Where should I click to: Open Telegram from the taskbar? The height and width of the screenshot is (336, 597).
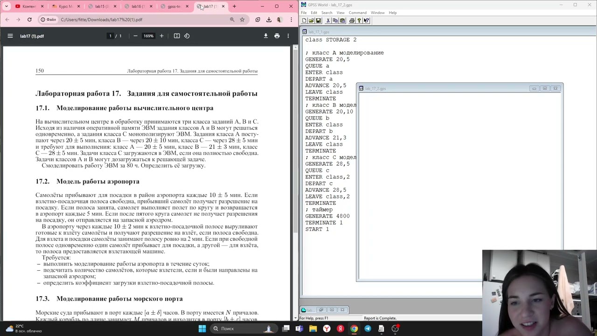point(368,329)
